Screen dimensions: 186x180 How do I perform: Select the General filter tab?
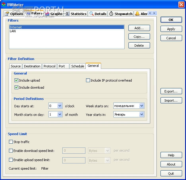click(x=93, y=66)
